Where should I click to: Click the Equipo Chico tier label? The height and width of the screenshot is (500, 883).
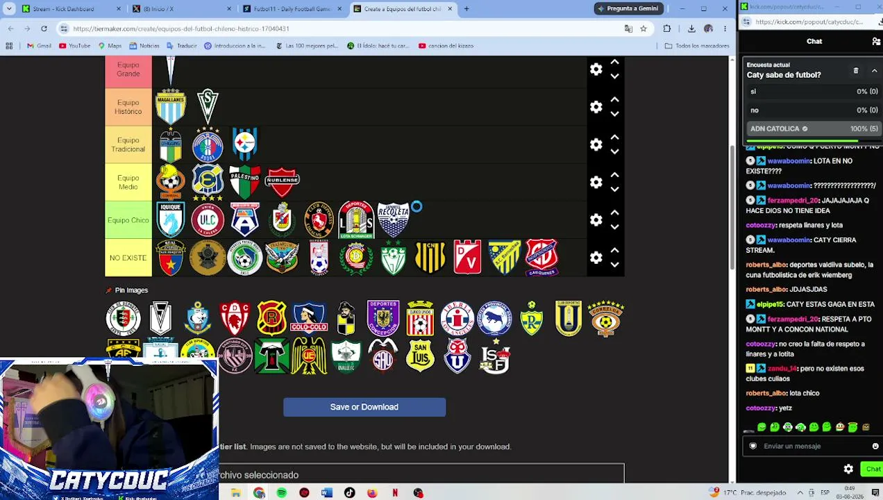point(128,220)
